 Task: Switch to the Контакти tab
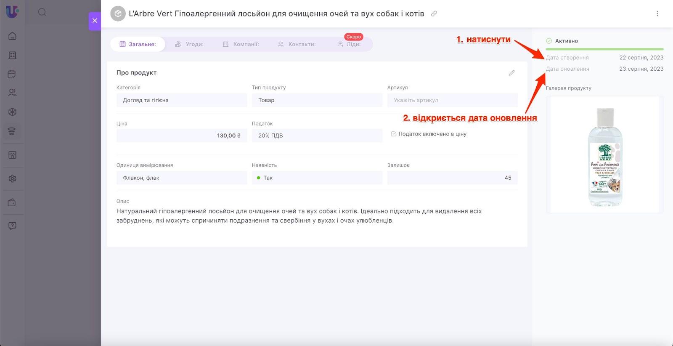pos(297,44)
